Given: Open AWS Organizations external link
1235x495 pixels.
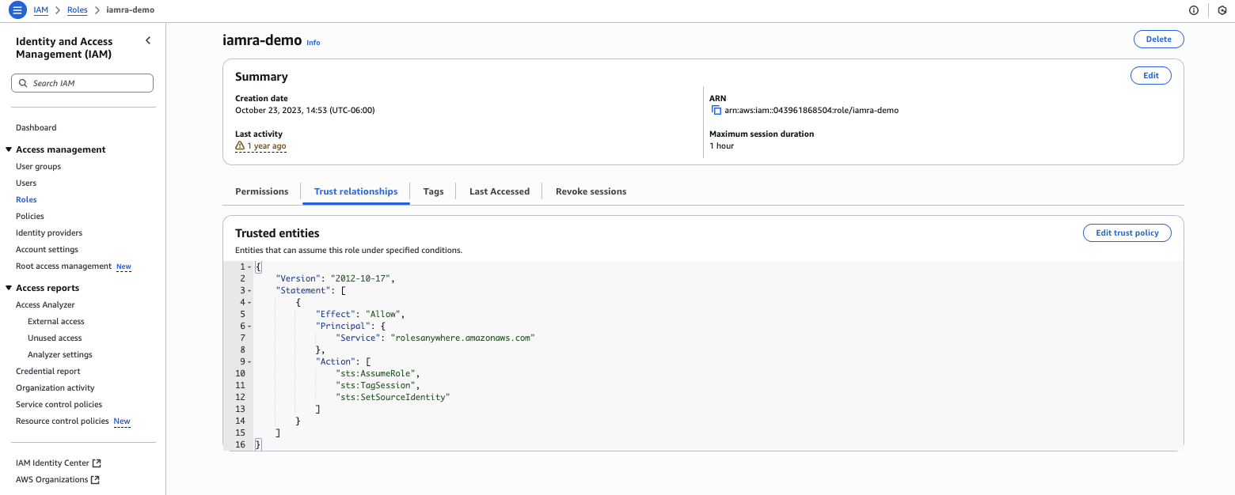Looking at the screenshot, I should (x=52, y=479).
